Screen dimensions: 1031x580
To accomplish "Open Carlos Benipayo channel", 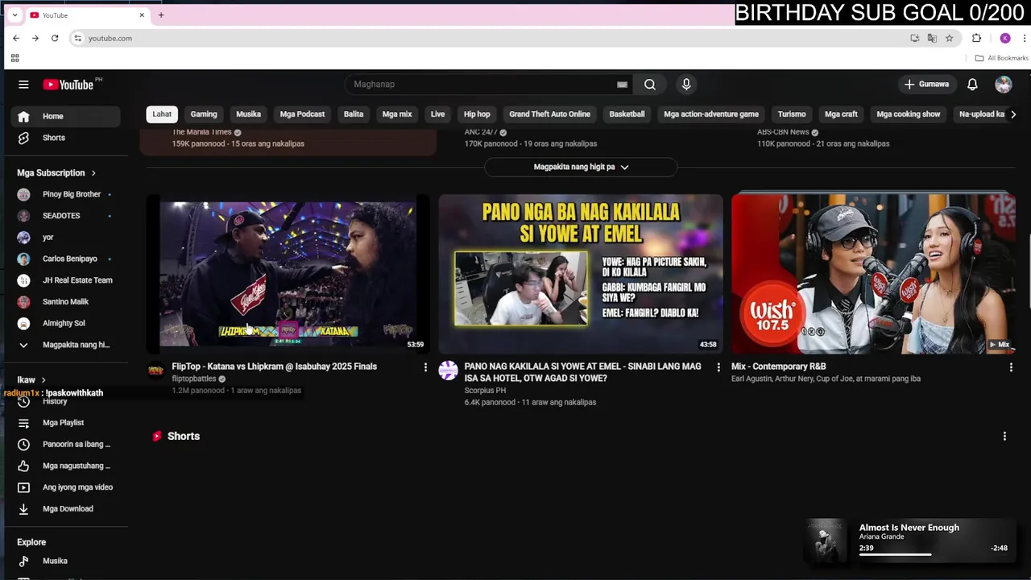I will pos(66,259).
